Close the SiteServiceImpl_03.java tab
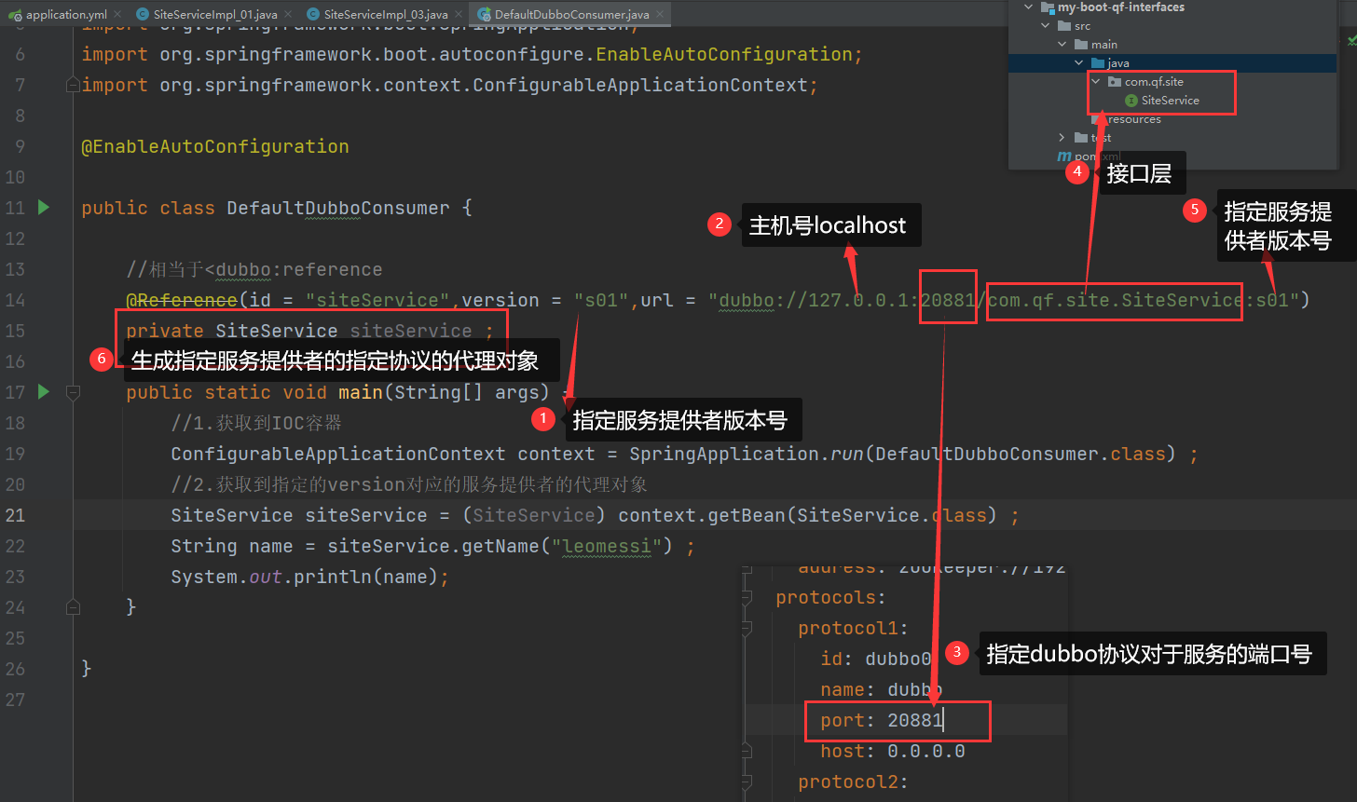 [458, 15]
